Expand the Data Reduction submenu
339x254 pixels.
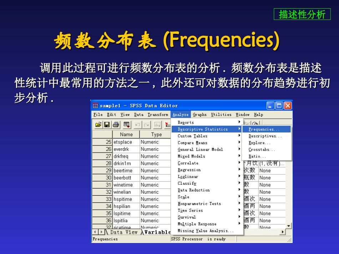(207, 190)
